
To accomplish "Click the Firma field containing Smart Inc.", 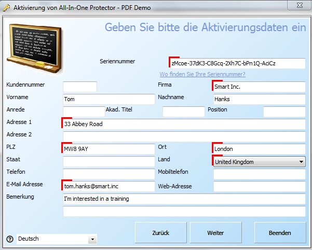I will tap(259, 87).
